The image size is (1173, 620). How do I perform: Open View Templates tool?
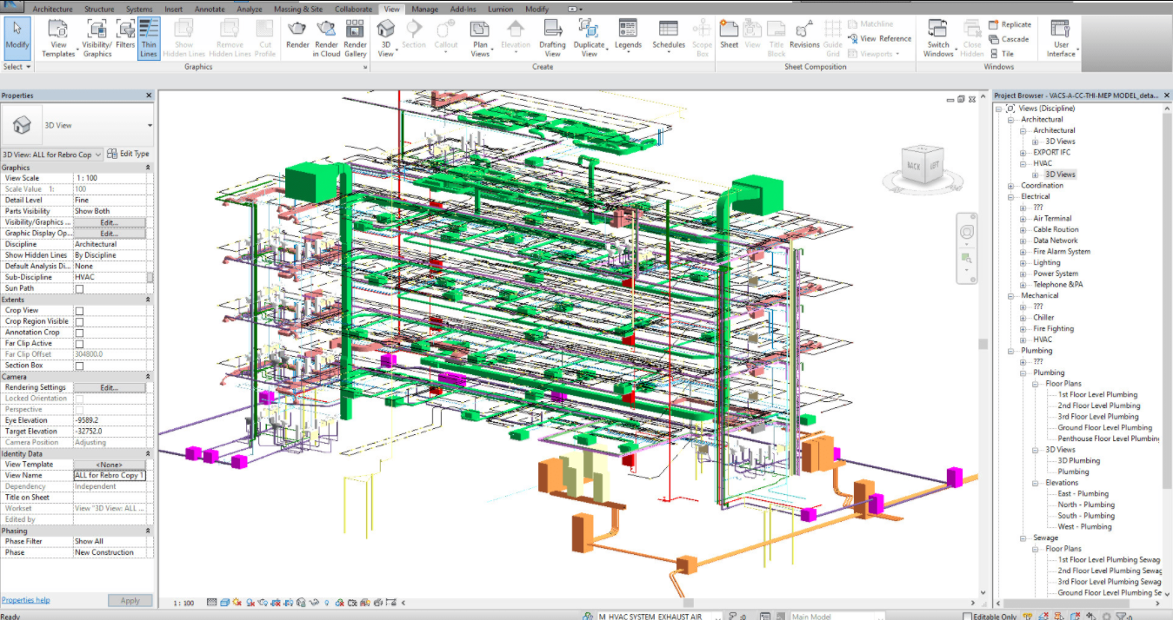tap(58, 38)
